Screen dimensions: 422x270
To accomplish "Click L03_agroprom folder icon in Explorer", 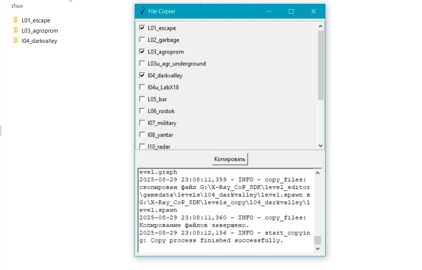I will [x=16, y=30].
